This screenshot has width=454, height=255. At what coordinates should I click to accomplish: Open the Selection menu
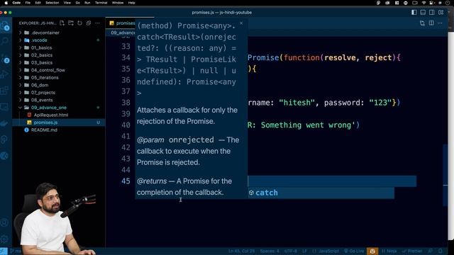point(52,3)
